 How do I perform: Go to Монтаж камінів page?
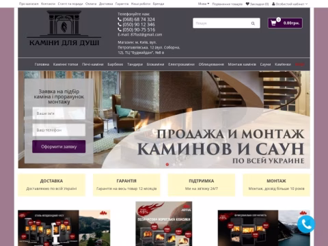click(x=242, y=64)
